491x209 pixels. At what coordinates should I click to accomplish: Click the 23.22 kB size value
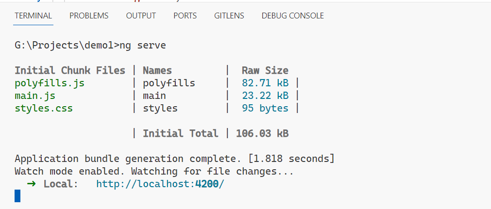pos(265,96)
